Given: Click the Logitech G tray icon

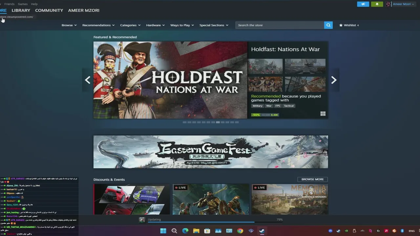Looking at the screenshot, I should tap(378, 231).
